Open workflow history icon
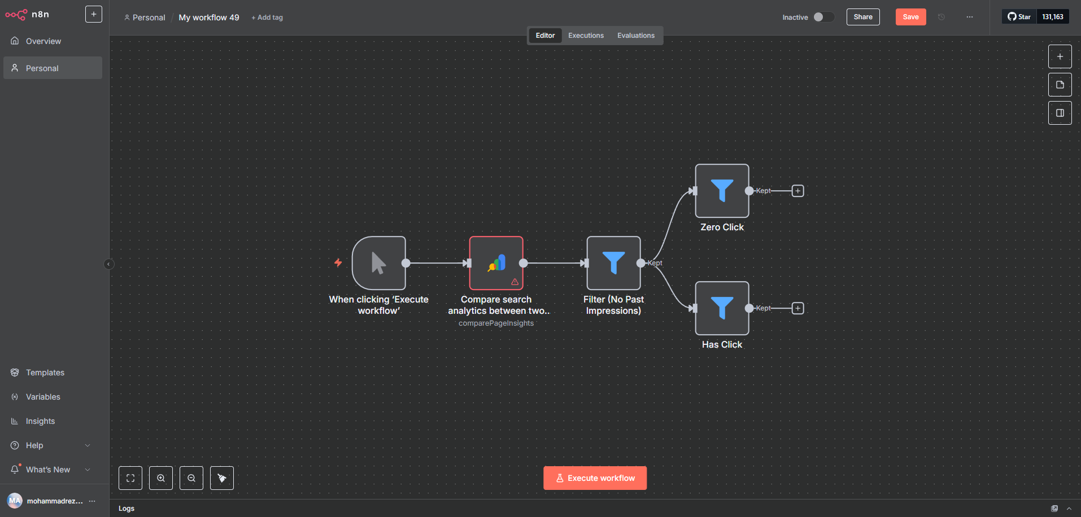The image size is (1081, 517). (941, 17)
